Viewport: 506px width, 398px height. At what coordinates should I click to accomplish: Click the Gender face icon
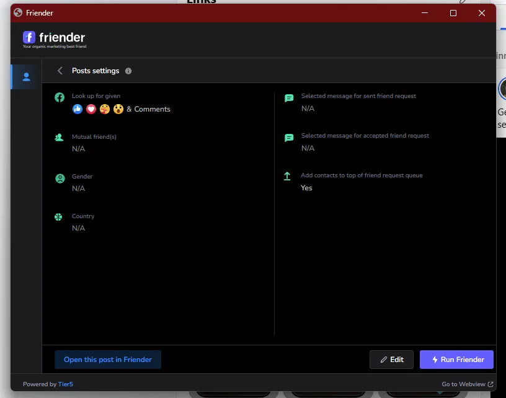(60, 179)
